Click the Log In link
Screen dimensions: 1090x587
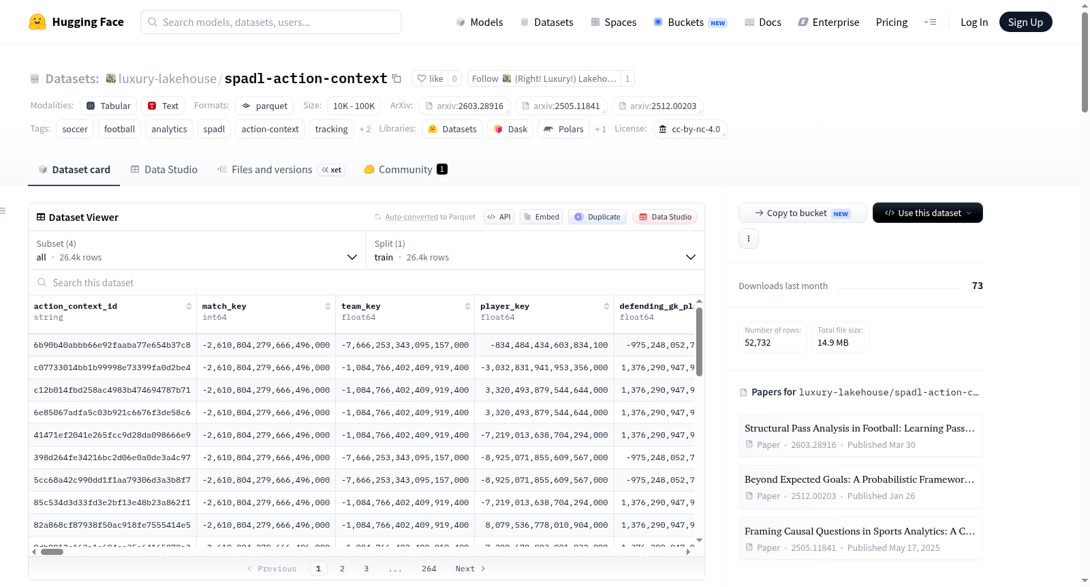point(974,22)
